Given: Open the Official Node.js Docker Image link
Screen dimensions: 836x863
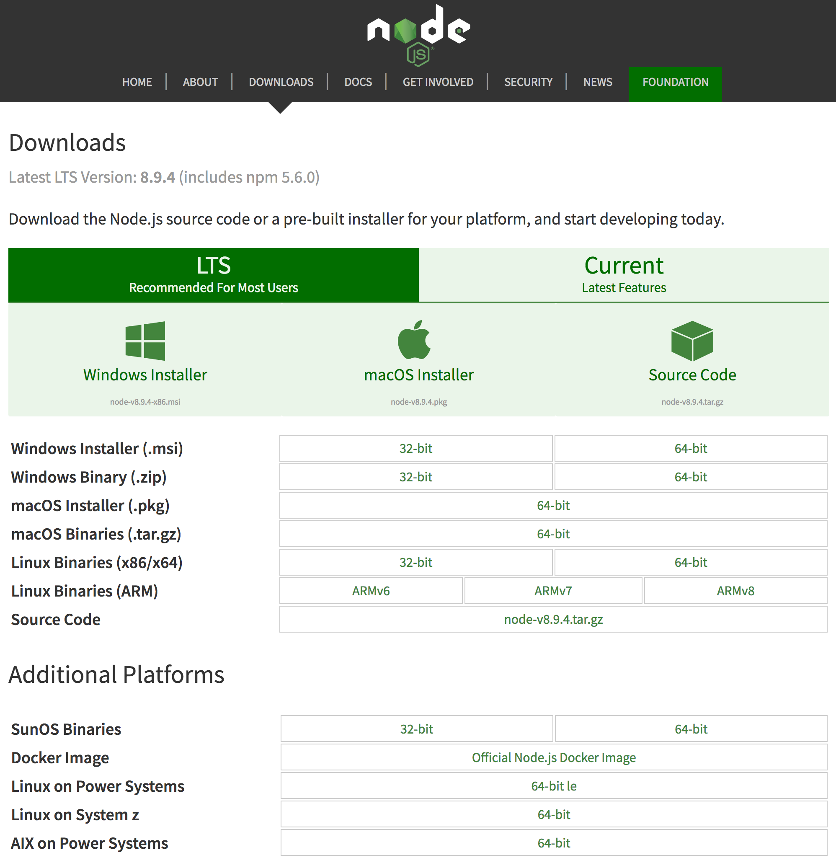Looking at the screenshot, I should (553, 757).
